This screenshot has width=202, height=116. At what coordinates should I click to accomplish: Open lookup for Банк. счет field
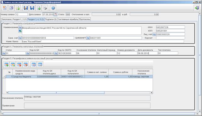20,38
